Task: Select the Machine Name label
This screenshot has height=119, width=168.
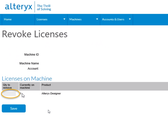Action: coord(29,63)
